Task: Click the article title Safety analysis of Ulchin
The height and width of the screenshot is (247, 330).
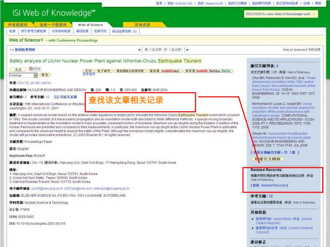Action: coord(105,61)
